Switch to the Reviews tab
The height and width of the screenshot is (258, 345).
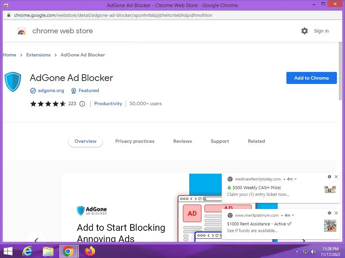(x=183, y=141)
